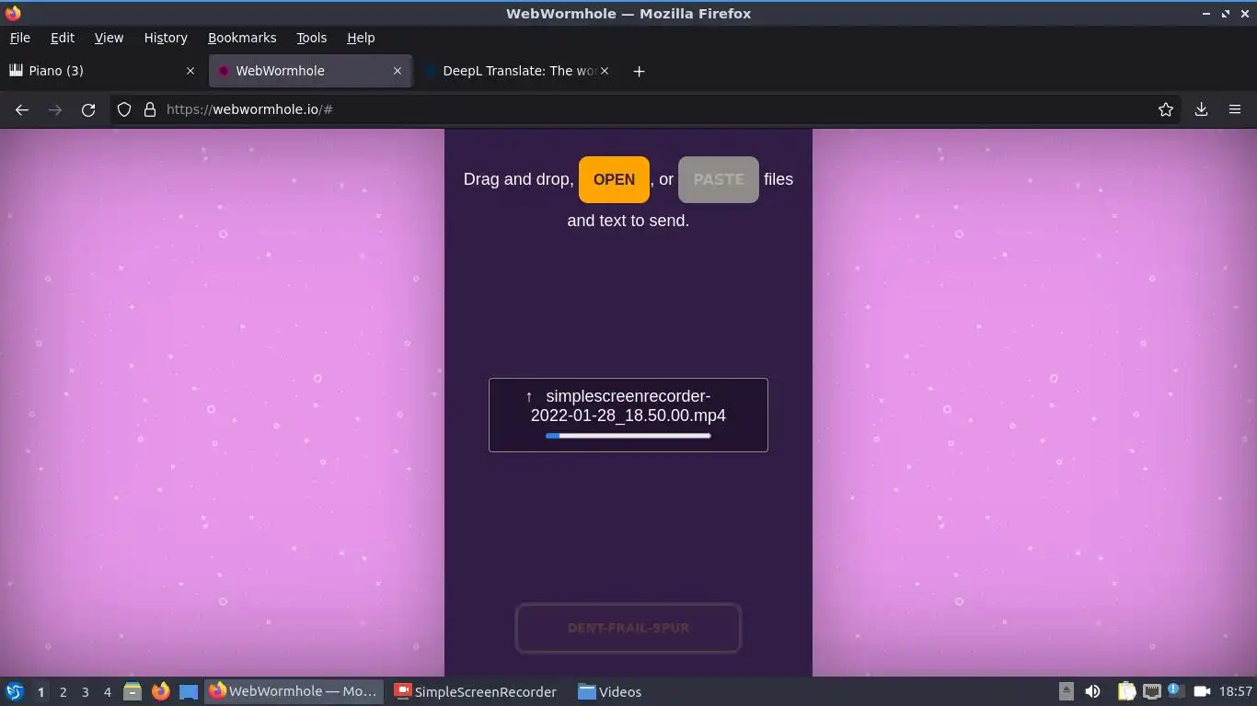Switch to the DeepL Translate tab

coord(518,71)
